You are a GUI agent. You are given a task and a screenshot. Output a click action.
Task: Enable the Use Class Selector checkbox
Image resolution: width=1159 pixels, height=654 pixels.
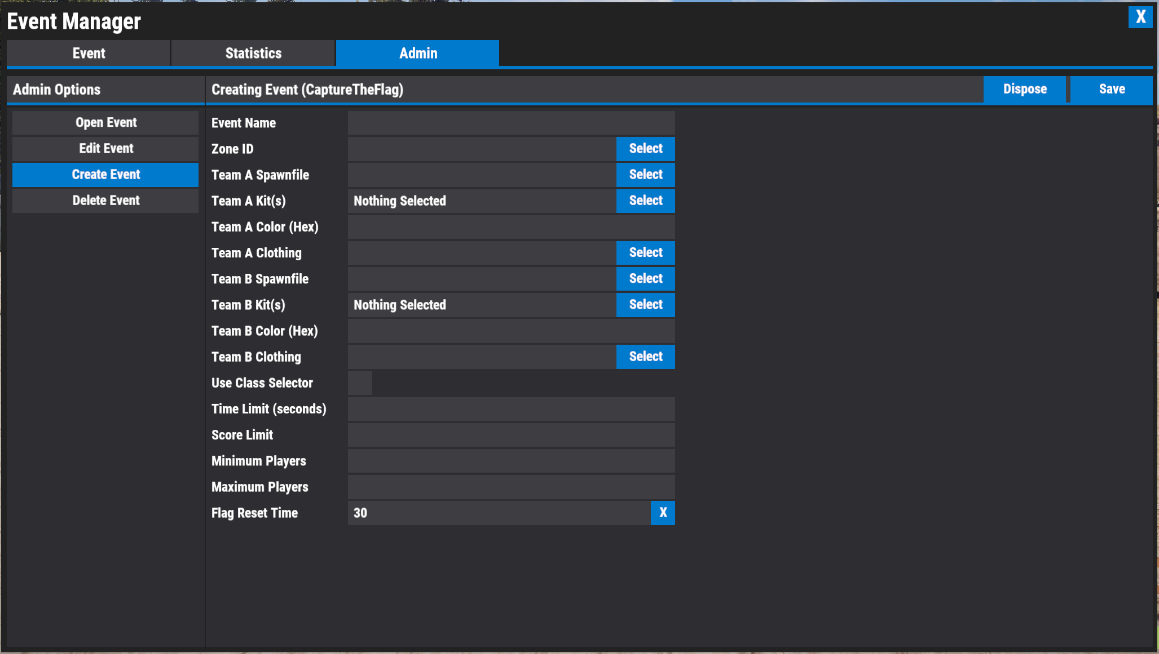pos(359,382)
